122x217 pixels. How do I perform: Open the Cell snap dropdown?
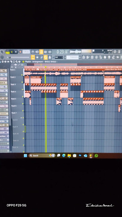click(59, 57)
